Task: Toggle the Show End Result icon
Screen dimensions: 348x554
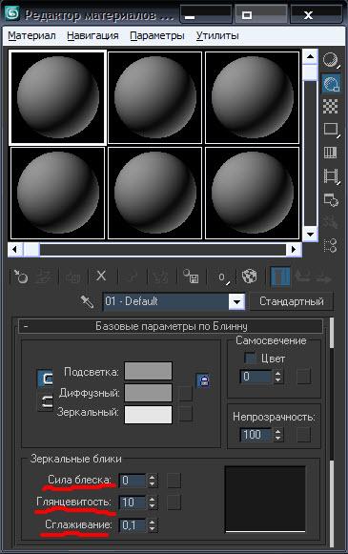Action: click(280, 277)
